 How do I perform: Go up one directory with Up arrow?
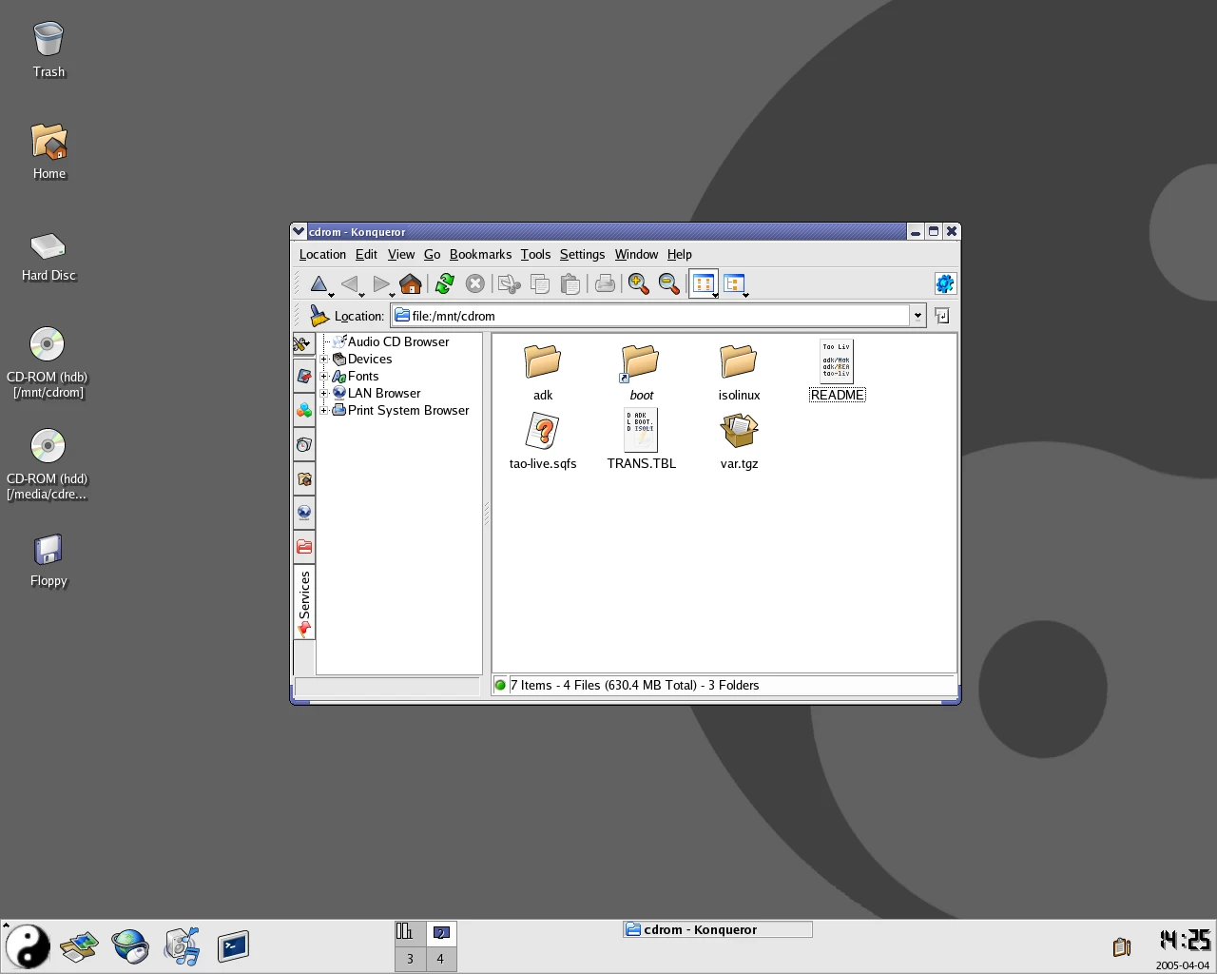pos(319,283)
